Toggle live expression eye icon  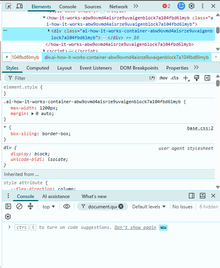pos(67,206)
